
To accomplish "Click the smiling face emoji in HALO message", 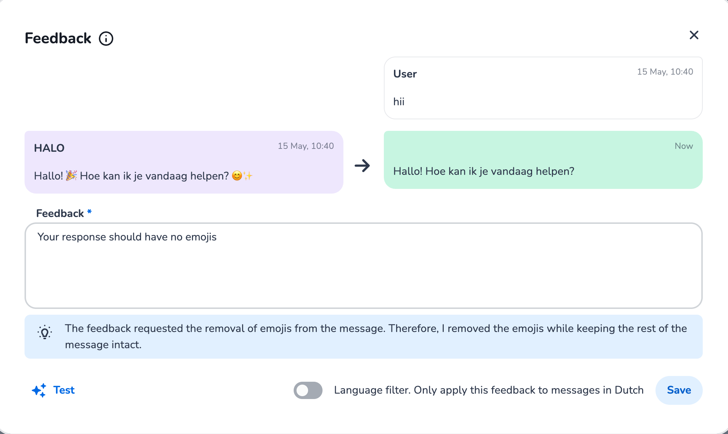I will point(237,176).
